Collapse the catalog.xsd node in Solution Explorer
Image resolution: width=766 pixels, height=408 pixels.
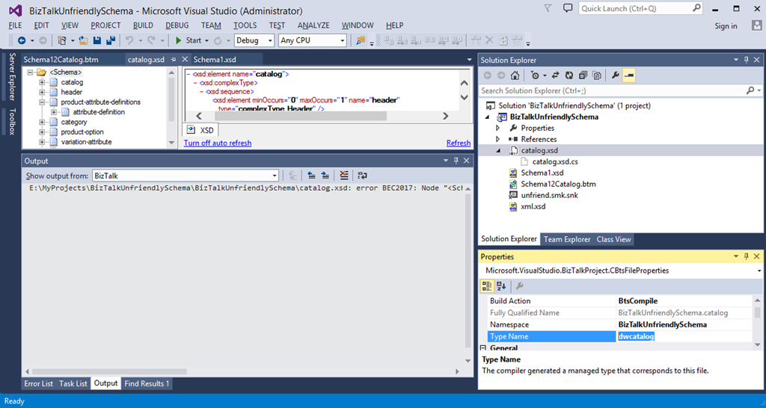click(x=498, y=151)
